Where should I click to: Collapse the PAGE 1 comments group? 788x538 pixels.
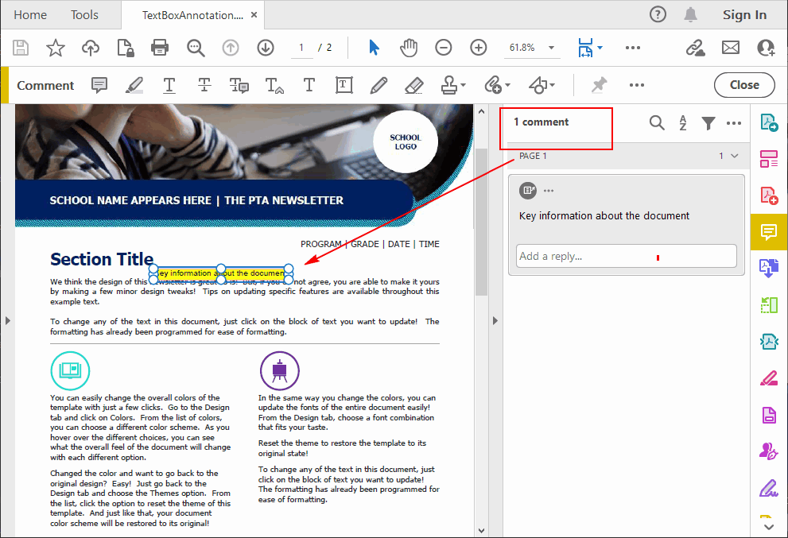point(735,156)
